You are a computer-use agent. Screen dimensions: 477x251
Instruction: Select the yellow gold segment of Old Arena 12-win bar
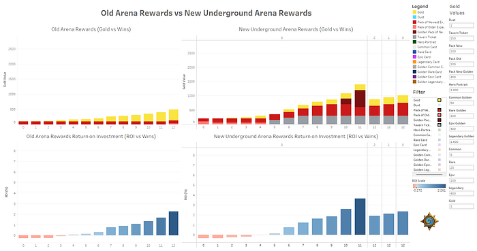coord(173,115)
